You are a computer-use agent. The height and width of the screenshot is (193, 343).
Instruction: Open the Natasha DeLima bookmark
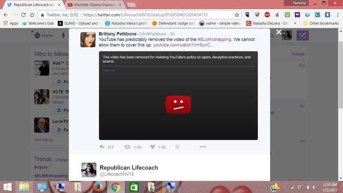point(268,23)
